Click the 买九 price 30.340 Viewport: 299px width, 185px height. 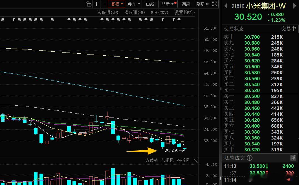(x=252, y=144)
